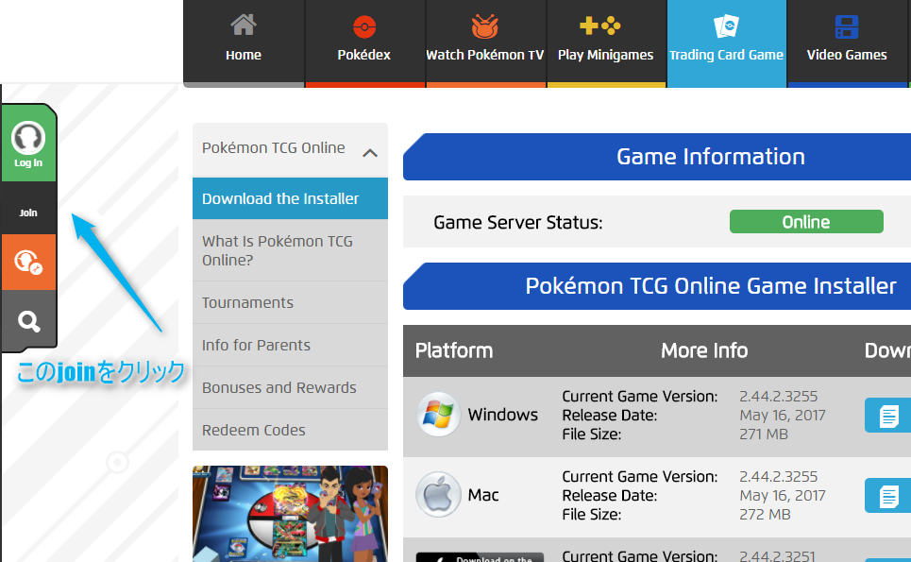The image size is (911, 562).
Task: Click the Windows version 2.44.2.3255 text
Action: pos(779,397)
